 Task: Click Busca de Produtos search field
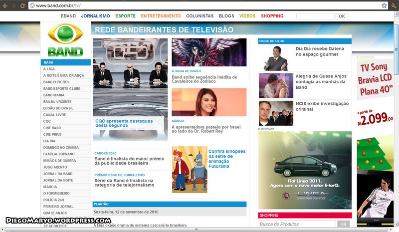297,224
